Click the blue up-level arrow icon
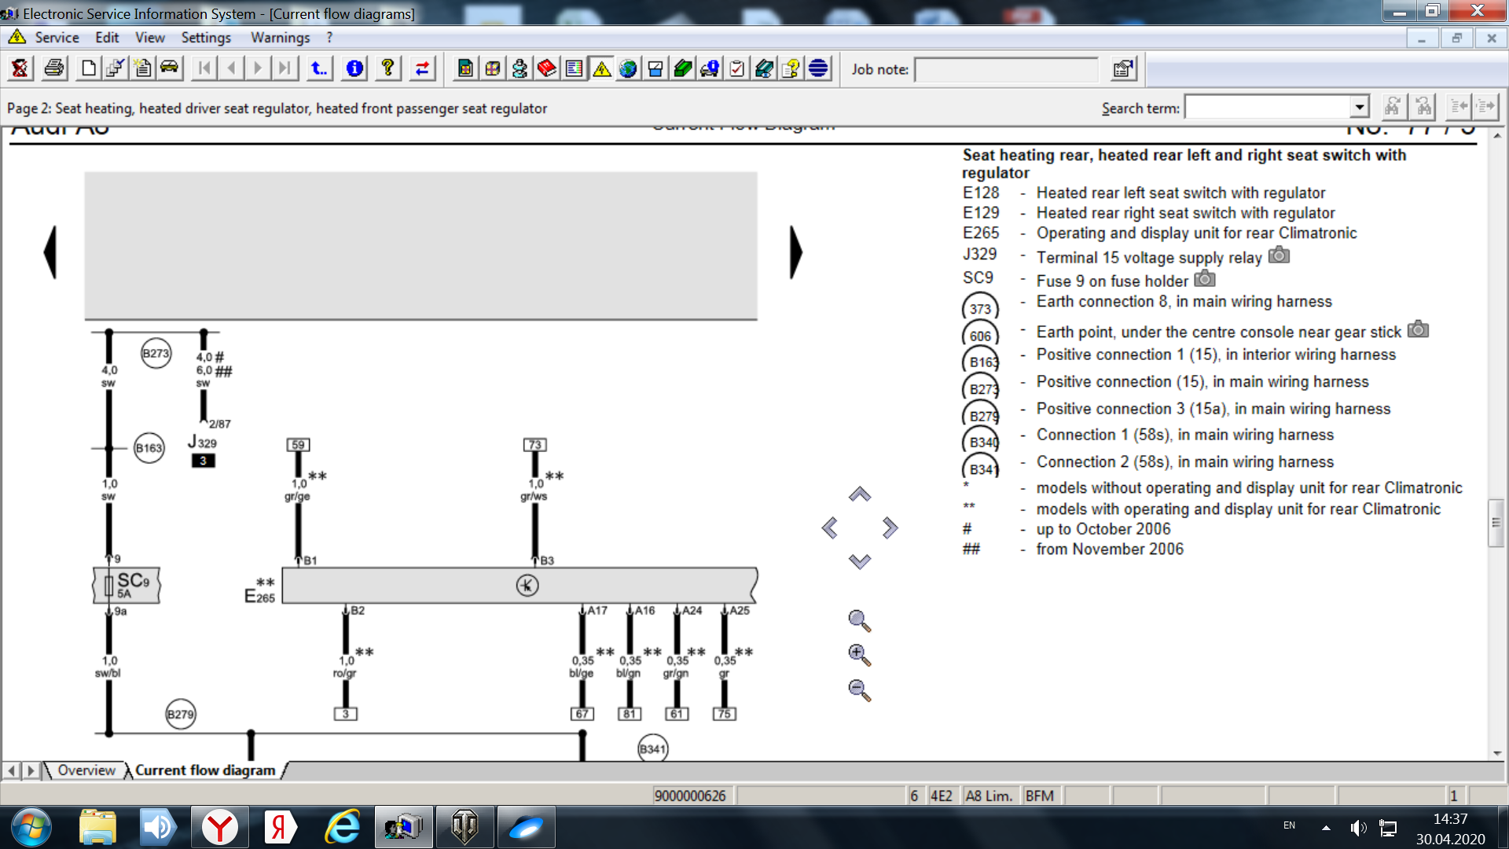 (319, 69)
